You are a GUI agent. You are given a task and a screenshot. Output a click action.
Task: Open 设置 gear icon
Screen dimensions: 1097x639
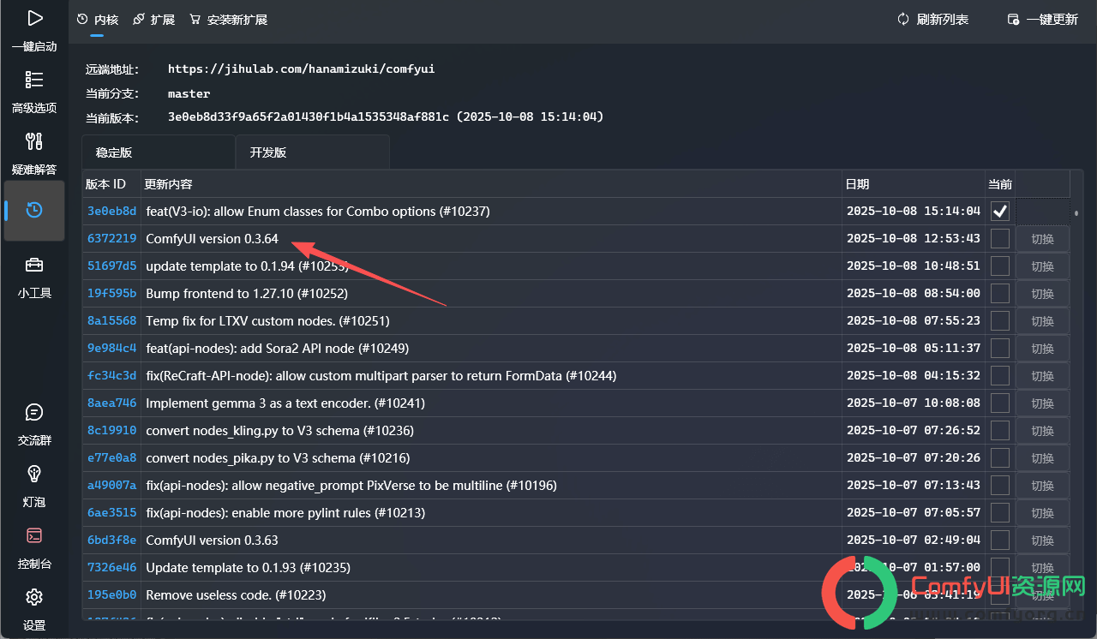34,597
